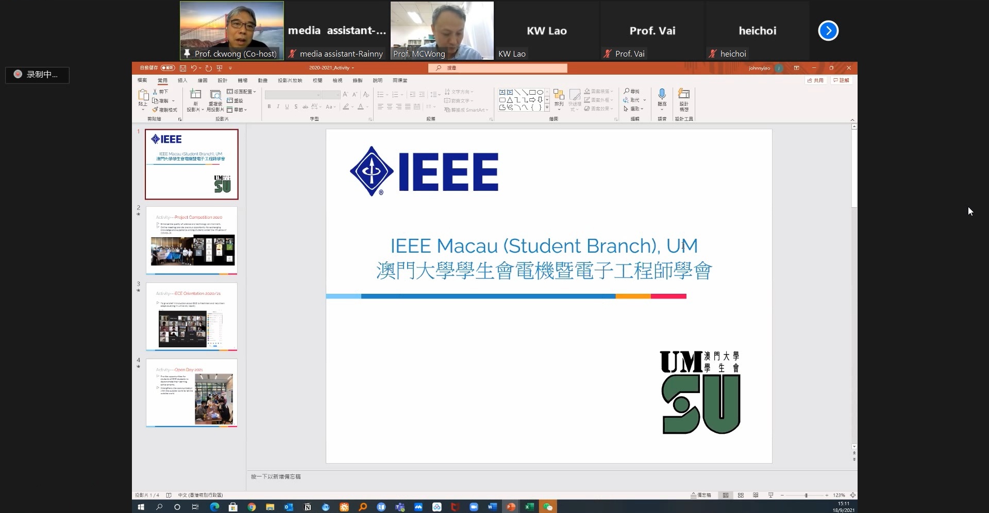Collapse the ribbon with the chevron
This screenshot has height=513, width=989.
(x=852, y=120)
